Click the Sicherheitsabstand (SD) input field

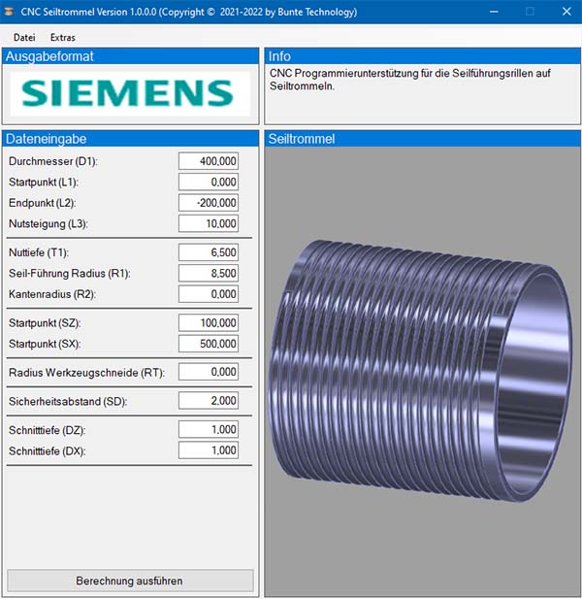[x=209, y=401]
